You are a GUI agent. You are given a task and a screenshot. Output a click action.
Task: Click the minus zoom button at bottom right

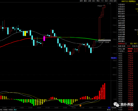[x=116, y=110]
